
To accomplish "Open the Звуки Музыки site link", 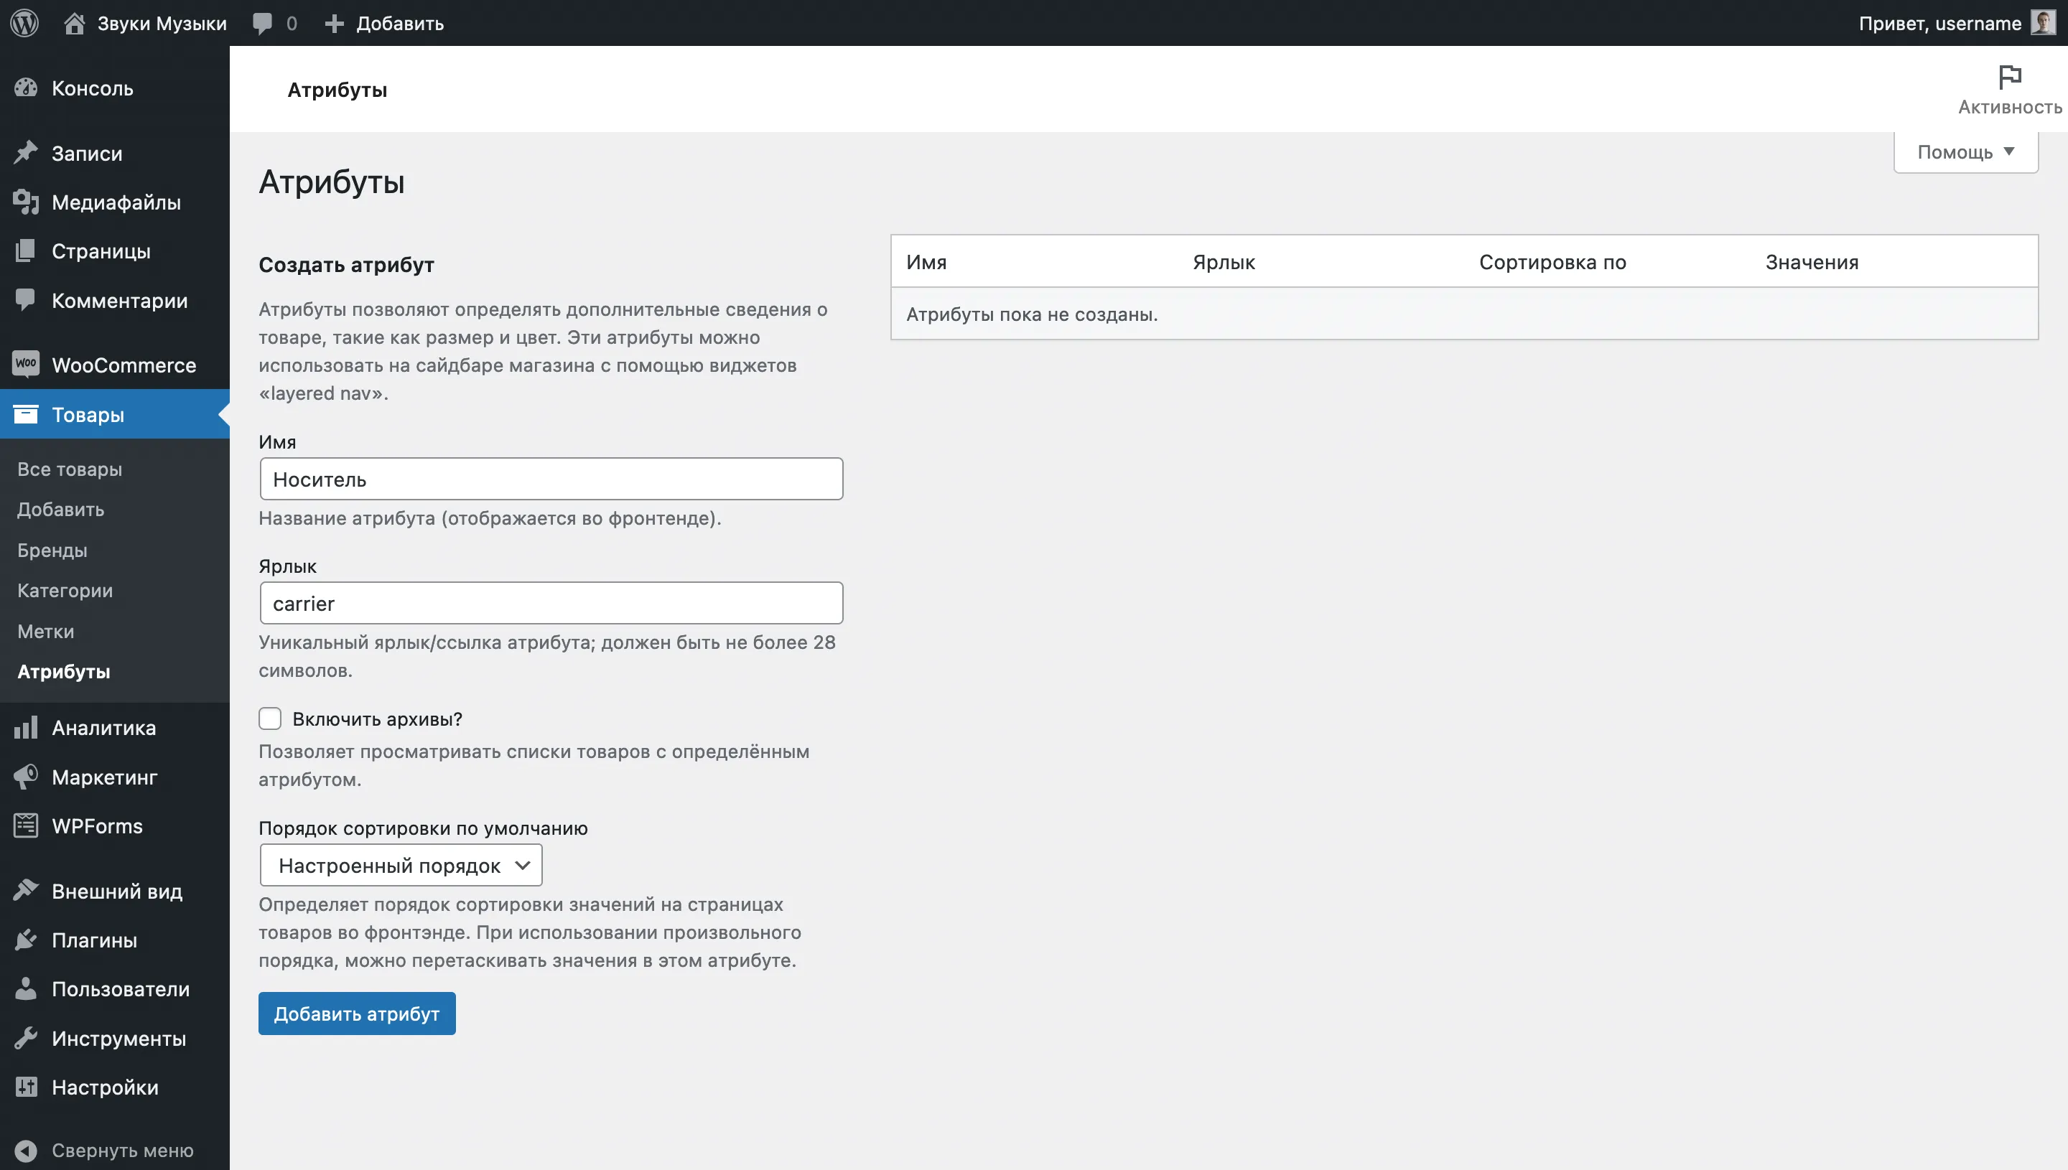I will coord(162,23).
